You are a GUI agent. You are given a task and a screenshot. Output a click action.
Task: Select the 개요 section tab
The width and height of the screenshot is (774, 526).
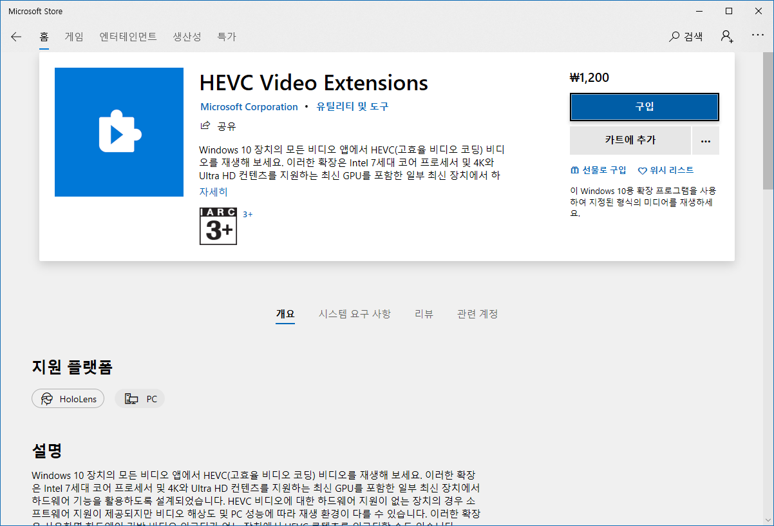pos(285,314)
